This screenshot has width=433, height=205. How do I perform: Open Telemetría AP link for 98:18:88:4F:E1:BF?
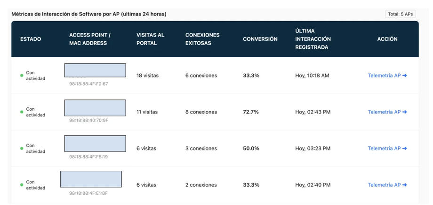387,185
